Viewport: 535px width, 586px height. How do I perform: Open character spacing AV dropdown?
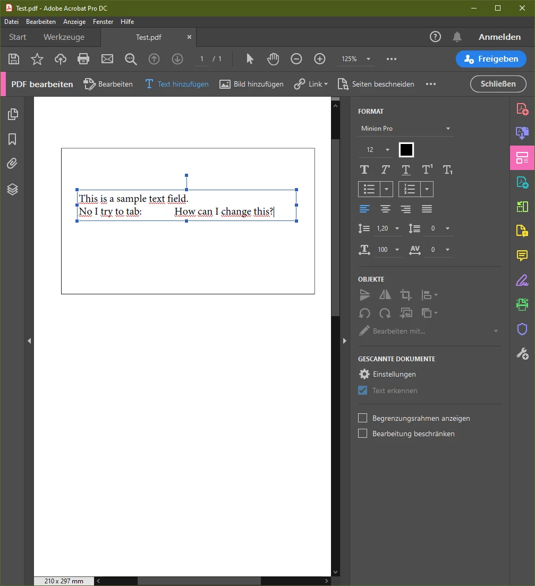coord(439,250)
